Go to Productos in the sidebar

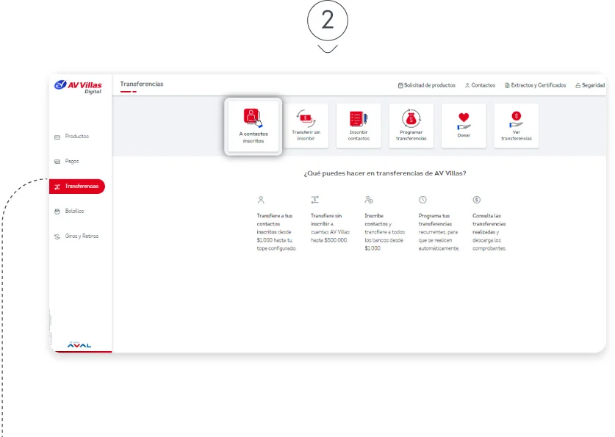pyautogui.click(x=76, y=137)
